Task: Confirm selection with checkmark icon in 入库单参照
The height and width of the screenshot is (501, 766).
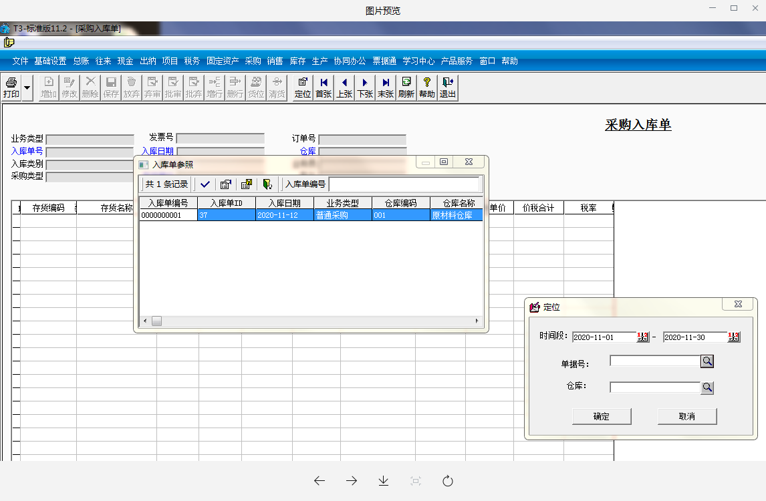Action: [205, 184]
